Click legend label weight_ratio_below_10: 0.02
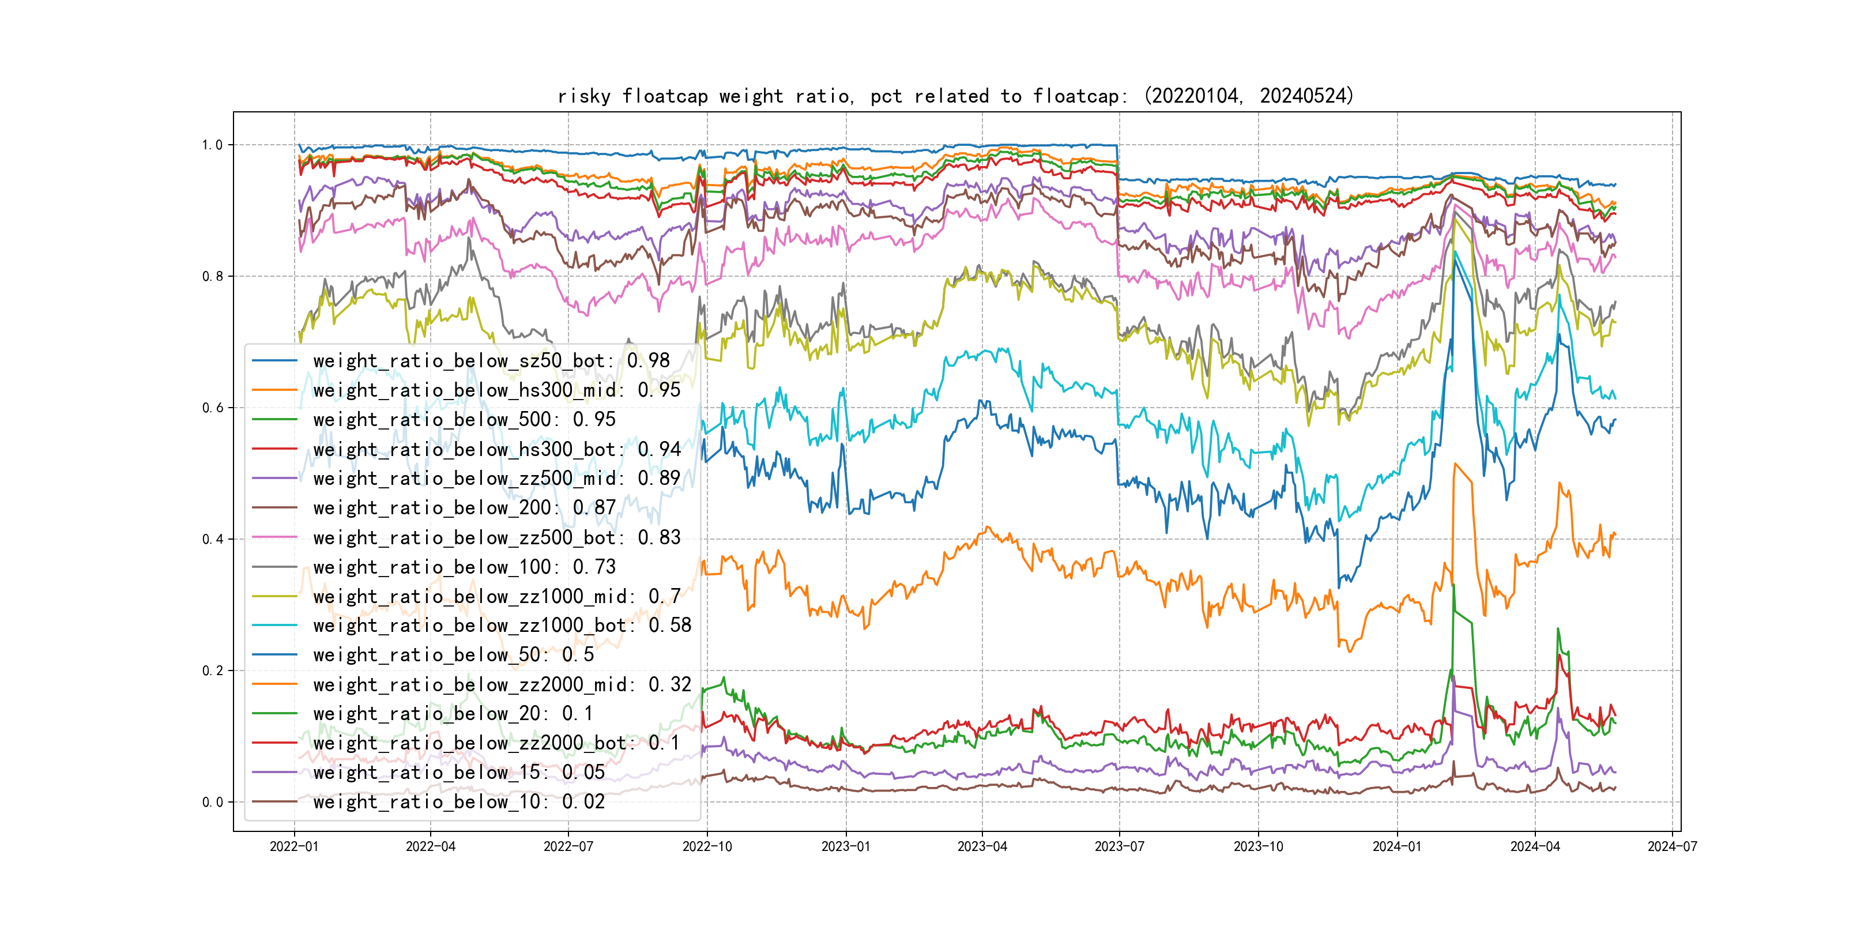Screen dimensions: 1868x934 pos(458,802)
